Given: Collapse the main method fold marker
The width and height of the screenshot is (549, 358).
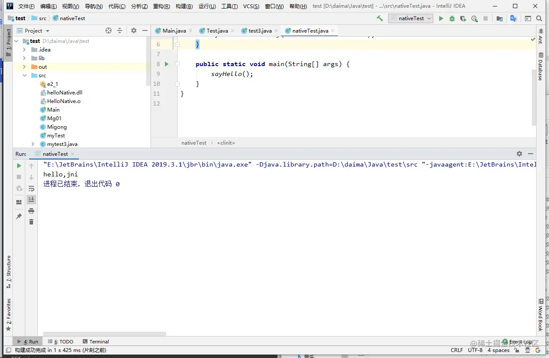Looking at the screenshot, I should [x=177, y=64].
